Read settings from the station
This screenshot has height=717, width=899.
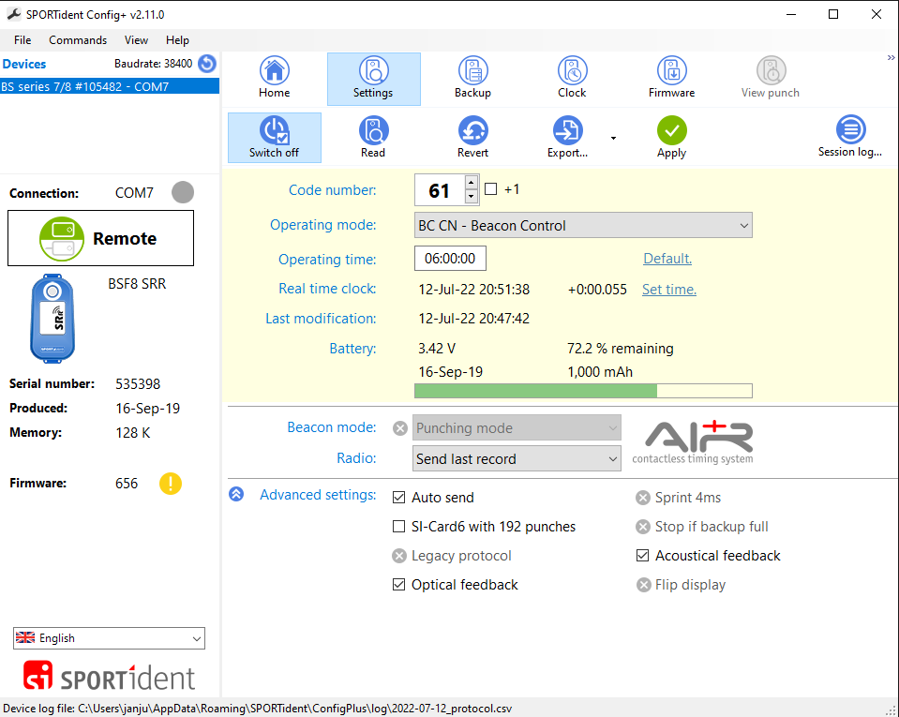coord(373,137)
